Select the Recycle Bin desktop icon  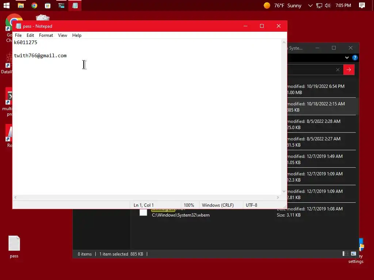43,17
